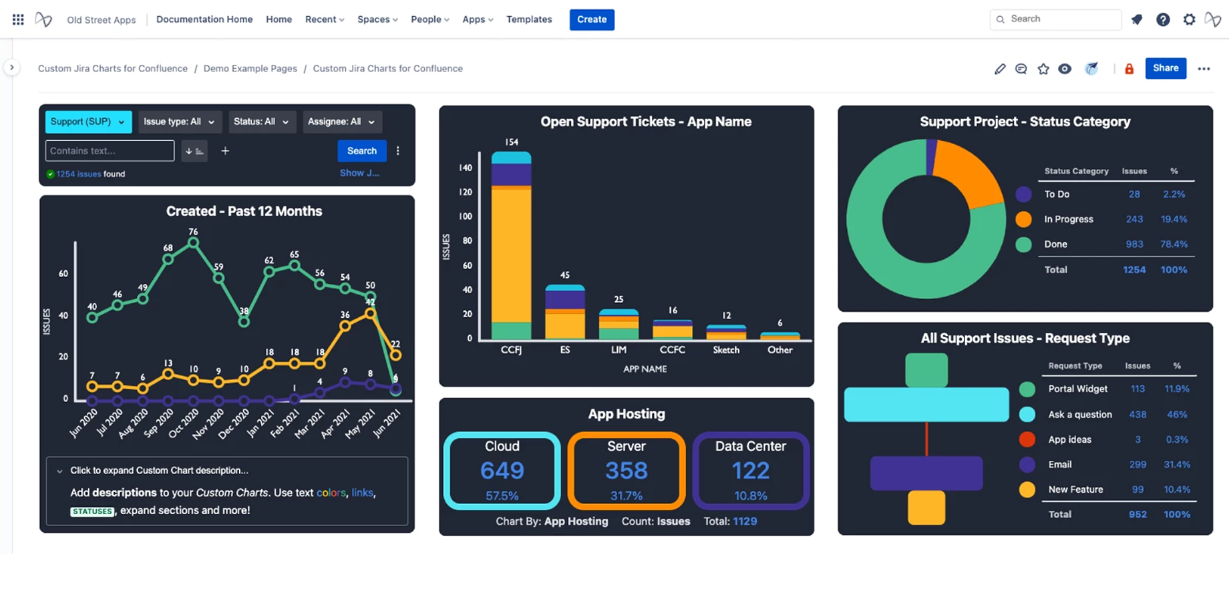
Task: Click the green issues found check icon
Action: click(50, 174)
